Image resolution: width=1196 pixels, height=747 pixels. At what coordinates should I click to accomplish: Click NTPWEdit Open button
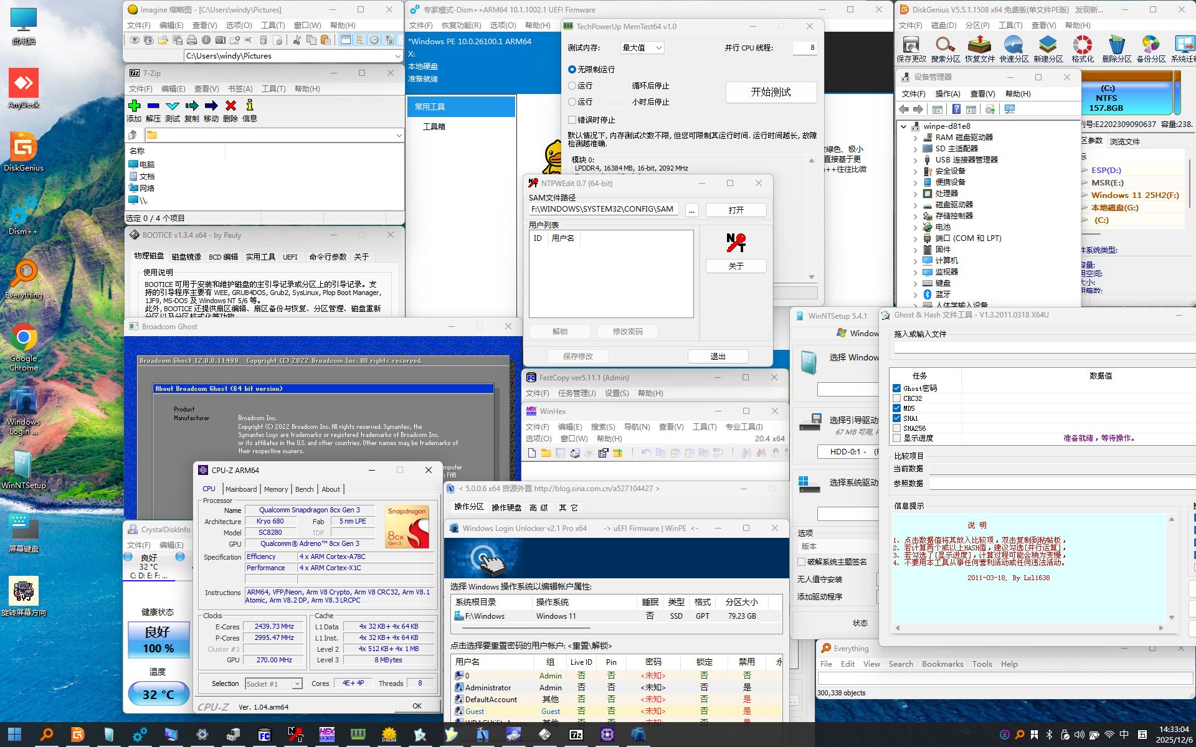click(736, 210)
